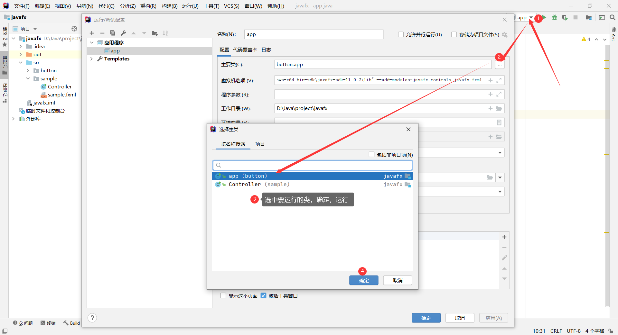Click UTF-8 encoding in status bar
This screenshot has width=618, height=335.
(574, 331)
